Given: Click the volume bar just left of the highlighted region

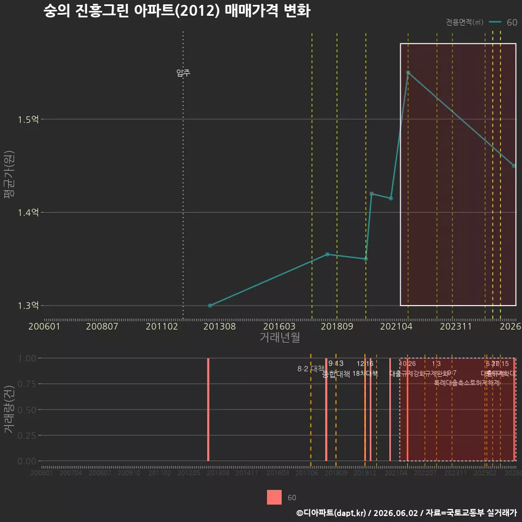Looking at the screenshot, I should tap(390, 409).
